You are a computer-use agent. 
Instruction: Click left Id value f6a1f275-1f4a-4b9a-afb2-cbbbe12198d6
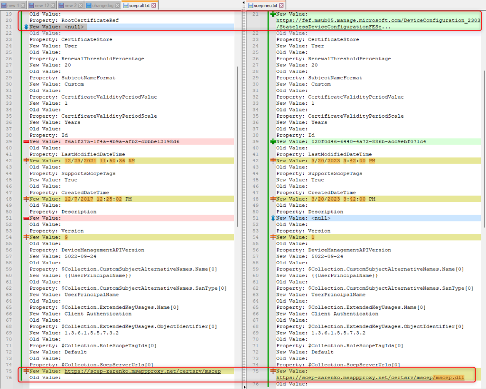122,141
